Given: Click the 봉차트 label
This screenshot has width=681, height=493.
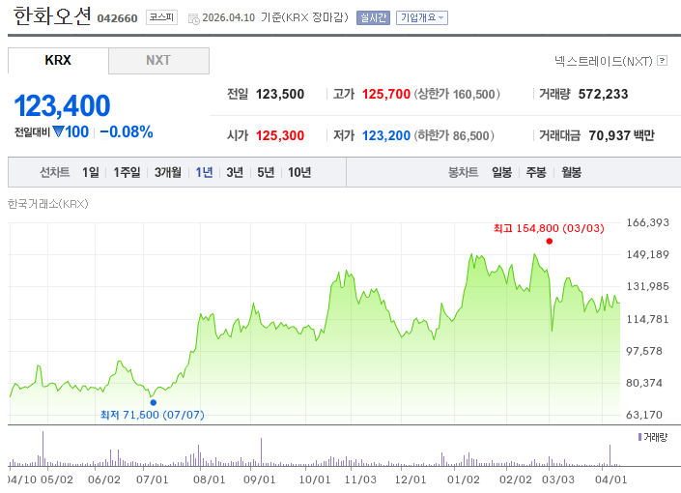Looking at the screenshot, I should 463,173.
